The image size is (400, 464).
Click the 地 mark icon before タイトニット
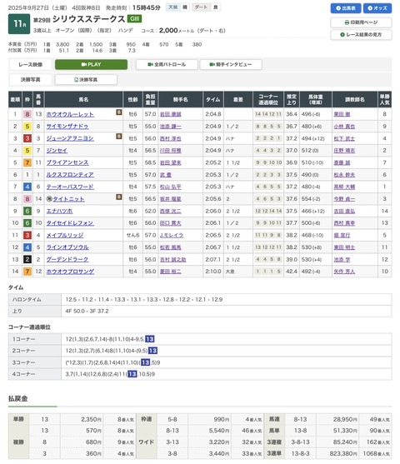[x=49, y=199]
